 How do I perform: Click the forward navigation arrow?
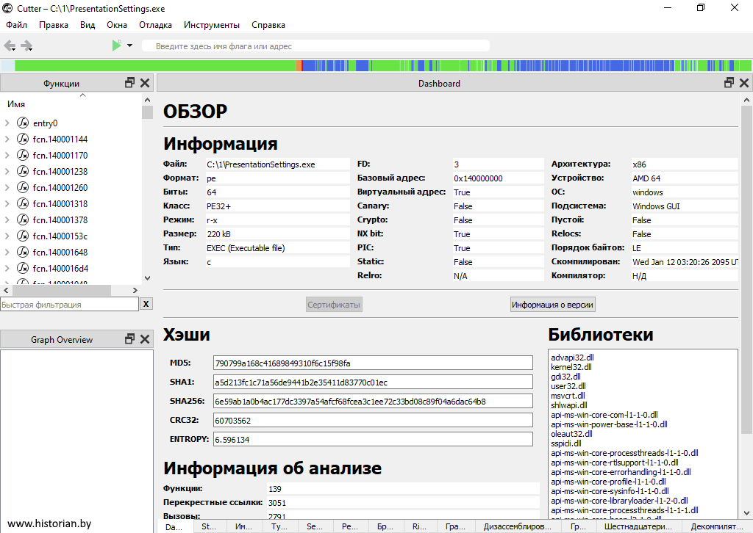[27, 46]
